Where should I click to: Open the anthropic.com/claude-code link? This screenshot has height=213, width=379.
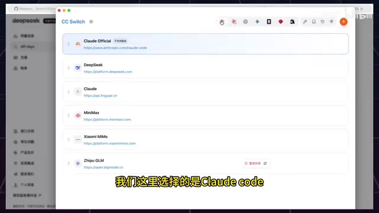pos(115,48)
